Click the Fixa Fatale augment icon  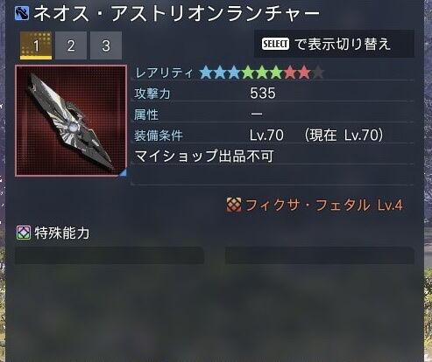click(234, 205)
